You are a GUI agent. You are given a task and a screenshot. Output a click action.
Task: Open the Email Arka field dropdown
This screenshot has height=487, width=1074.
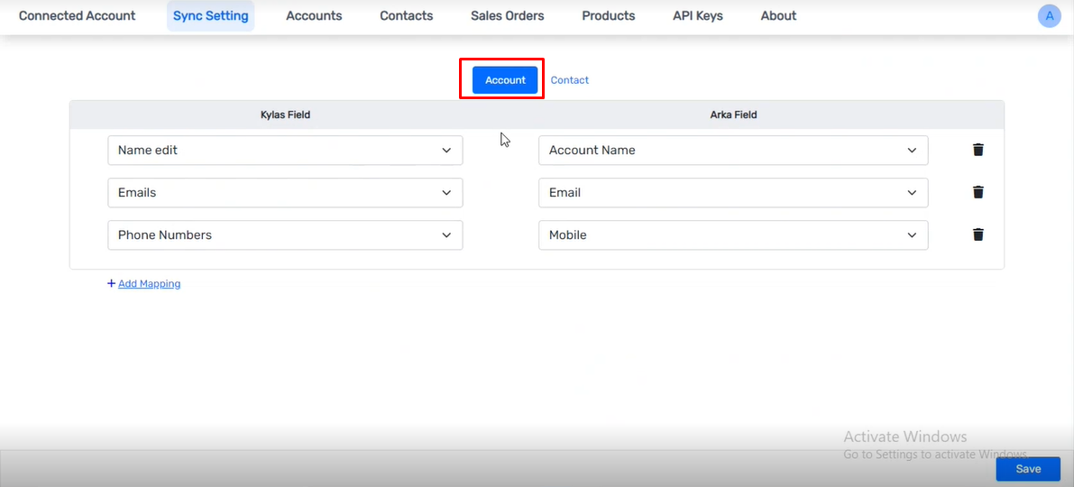[733, 192]
